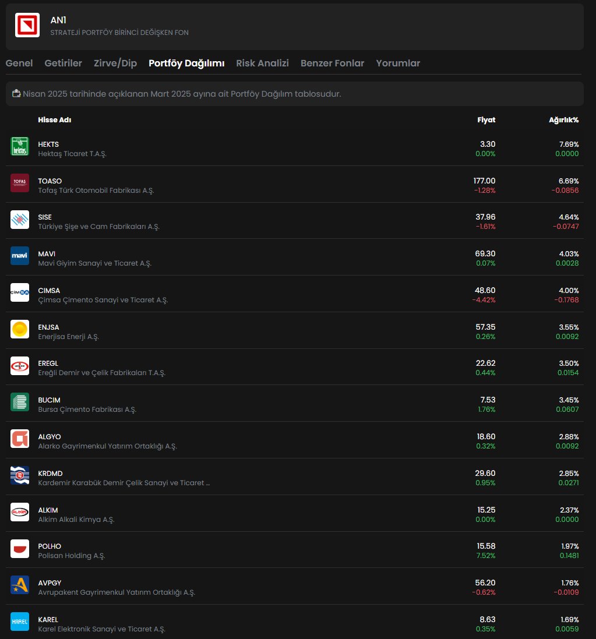Click the 7.52% POLHO price change
596x639 pixels.
click(486, 556)
